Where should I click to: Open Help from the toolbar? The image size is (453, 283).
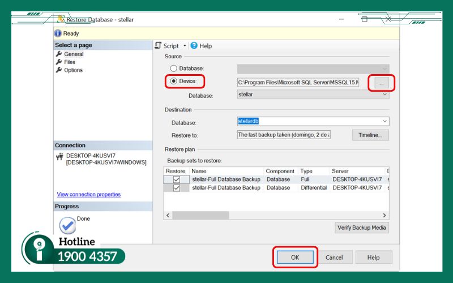coord(202,46)
